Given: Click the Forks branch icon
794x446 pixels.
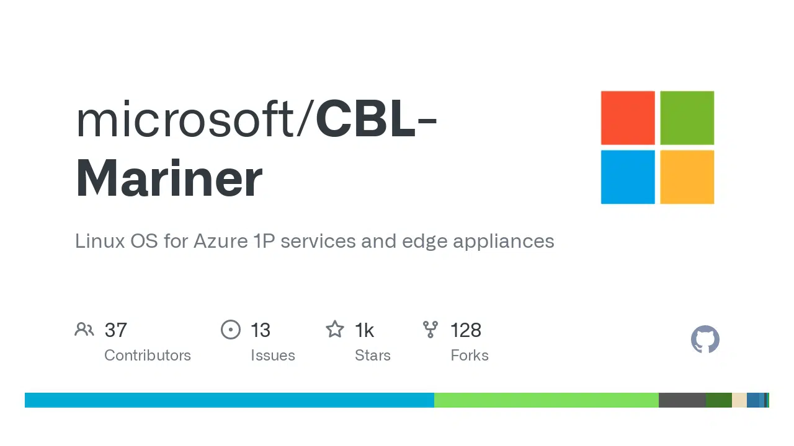Looking at the screenshot, I should pos(430,330).
